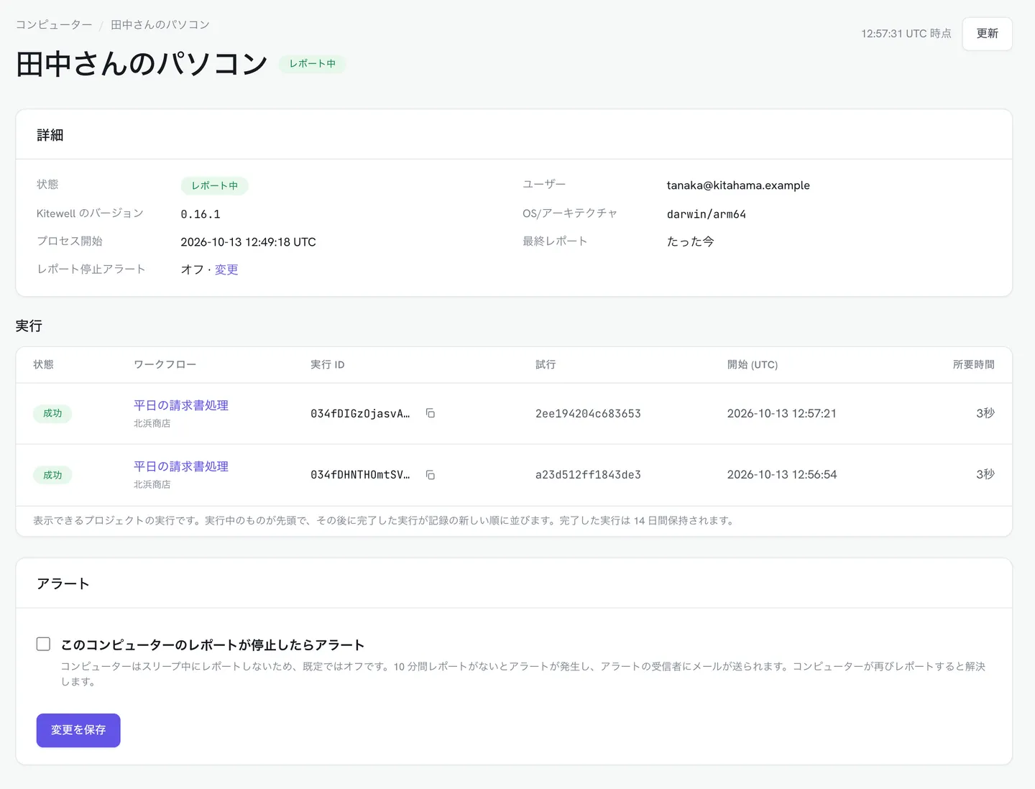Image resolution: width=1035 pixels, height=789 pixels.
Task: Select OS value darwin/arm64
Action: pos(707,214)
